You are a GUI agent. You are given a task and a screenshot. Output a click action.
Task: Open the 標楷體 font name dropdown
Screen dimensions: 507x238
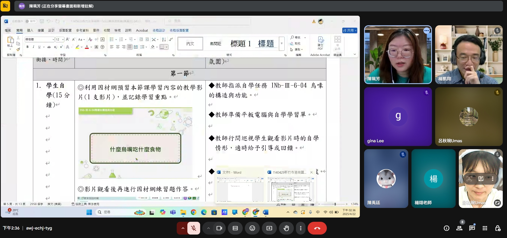coord(53,39)
